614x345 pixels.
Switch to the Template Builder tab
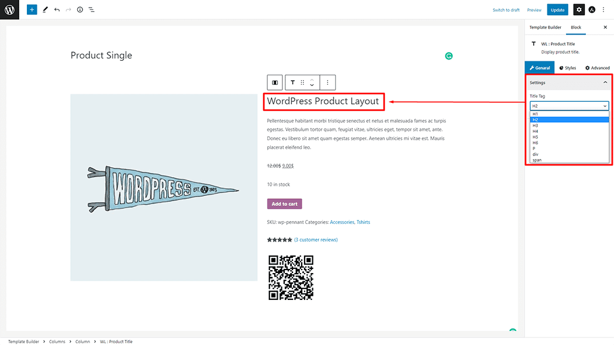[545, 27]
